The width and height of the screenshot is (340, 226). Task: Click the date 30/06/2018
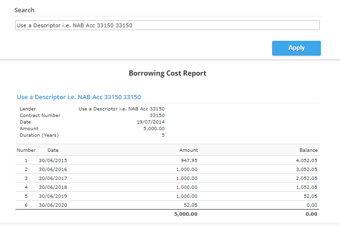pos(53,187)
